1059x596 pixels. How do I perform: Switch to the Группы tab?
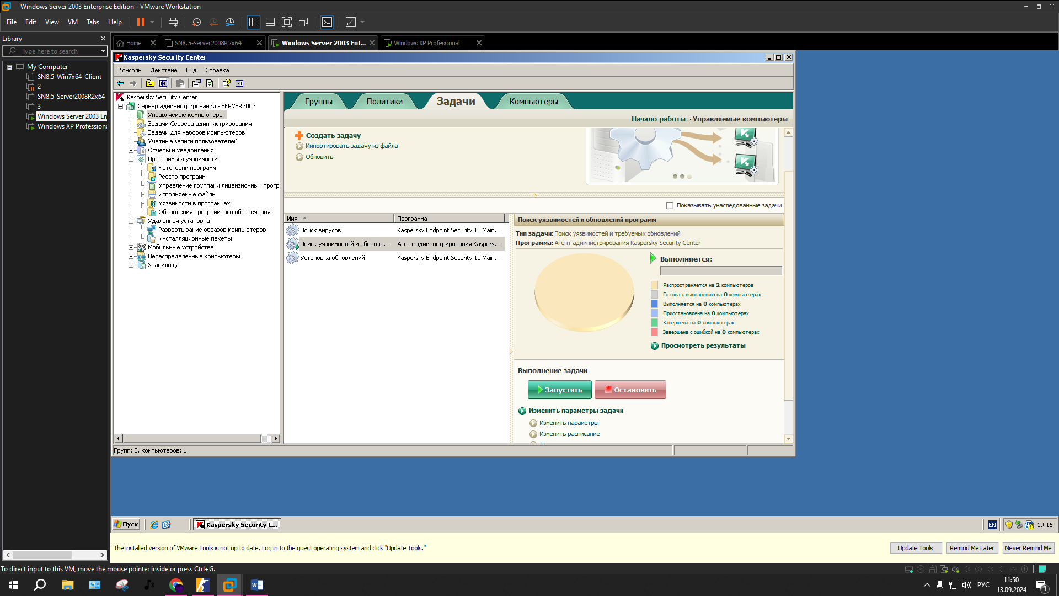click(x=318, y=102)
